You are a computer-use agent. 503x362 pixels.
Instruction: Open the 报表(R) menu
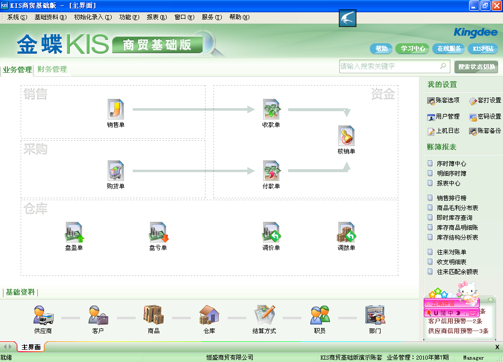point(156,17)
